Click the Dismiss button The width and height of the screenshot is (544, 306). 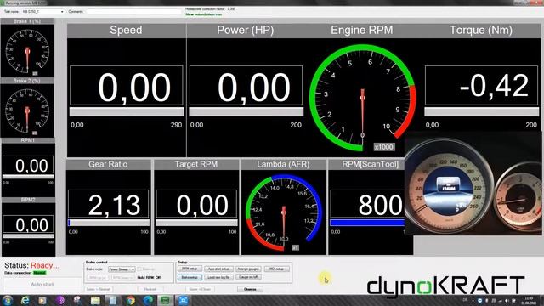(250, 289)
